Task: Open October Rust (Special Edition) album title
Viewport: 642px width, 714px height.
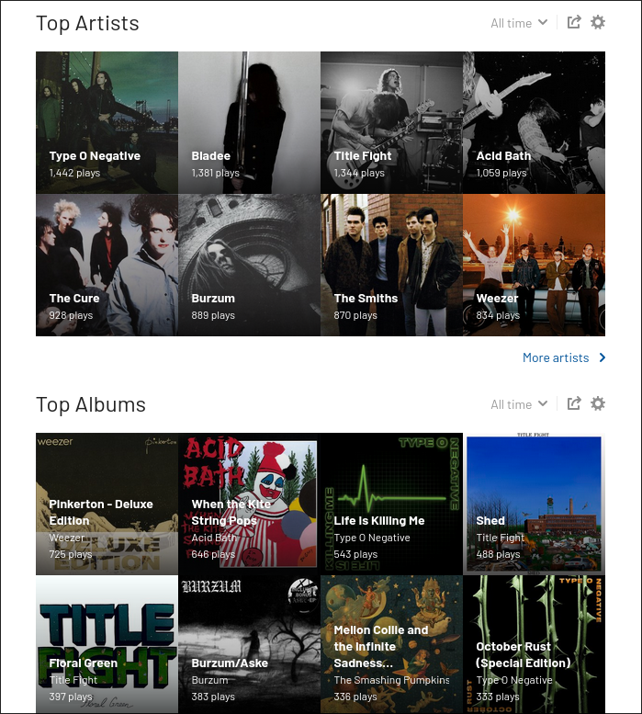Action: click(x=524, y=655)
